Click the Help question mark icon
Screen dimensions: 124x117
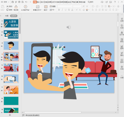pyautogui.click(x=115, y=2)
